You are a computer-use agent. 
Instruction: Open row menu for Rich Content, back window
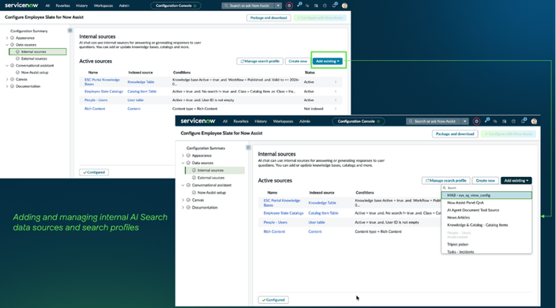tap(336, 109)
